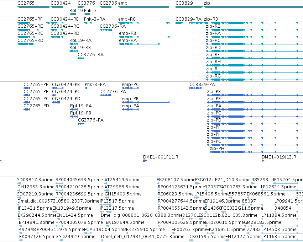Select the EK197644.5prime EST label
The width and height of the screenshot is (303, 242).
125,222
